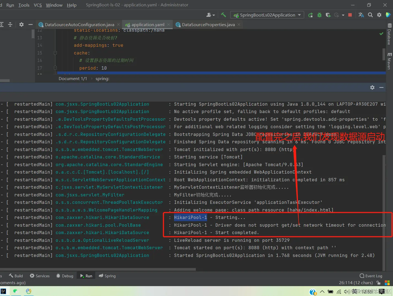Open the Maven tool window
The height and width of the screenshot is (296, 393).
click(389, 61)
